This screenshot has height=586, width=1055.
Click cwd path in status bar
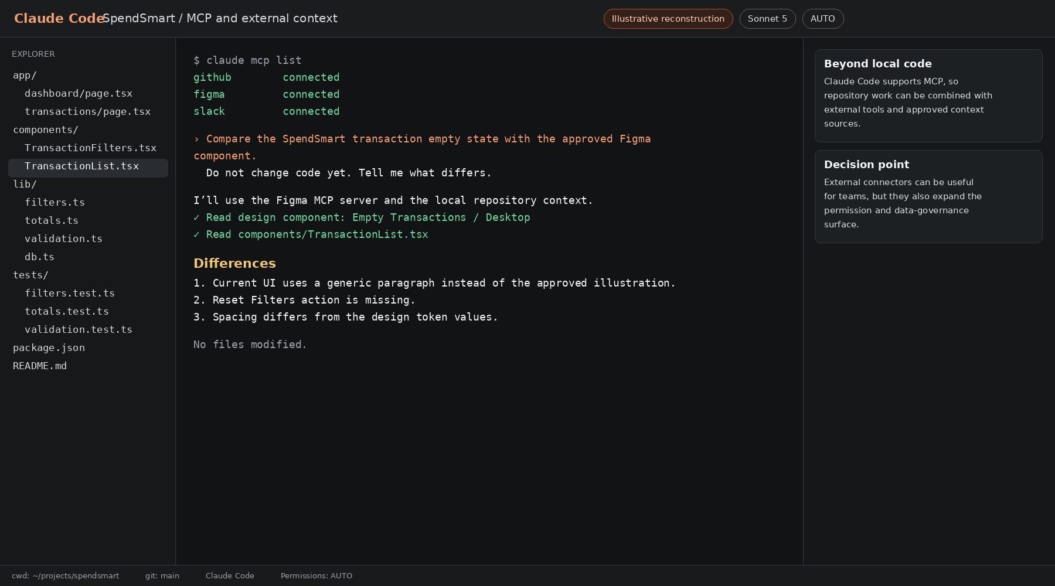coord(65,576)
